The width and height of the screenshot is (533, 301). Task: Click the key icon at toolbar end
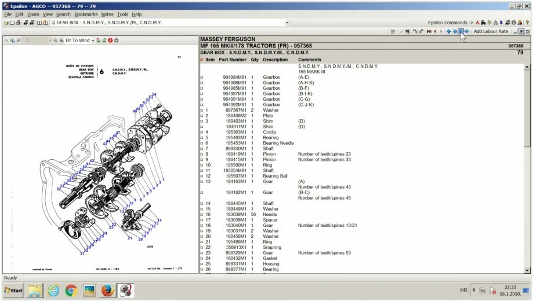pyautogui.click(x=527, y=23)
